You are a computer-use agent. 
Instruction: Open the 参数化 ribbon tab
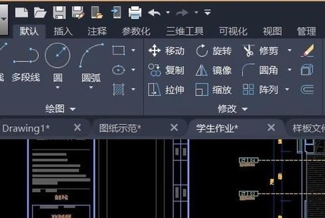[136, 32]
